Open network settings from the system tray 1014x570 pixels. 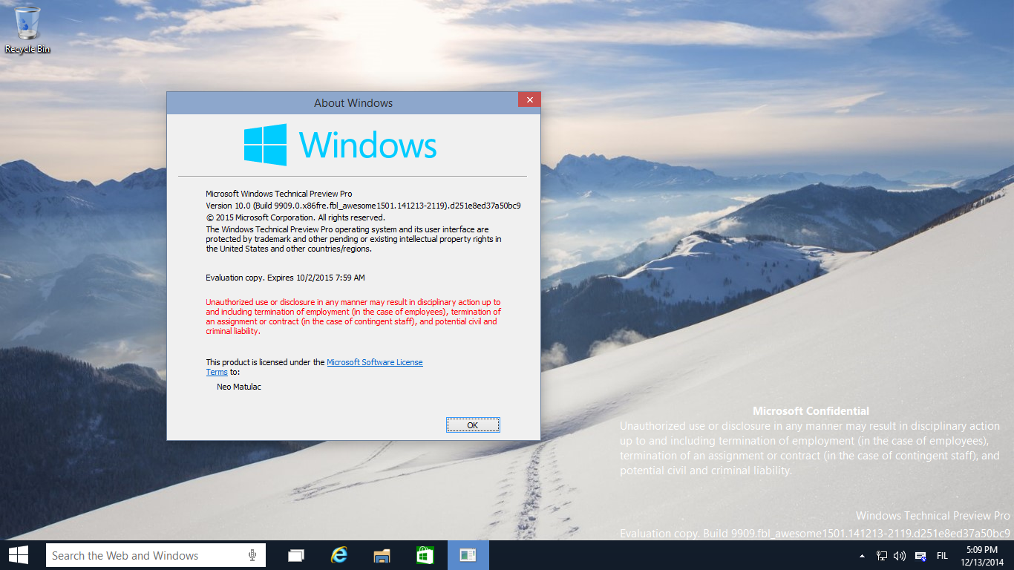point(882,554)
